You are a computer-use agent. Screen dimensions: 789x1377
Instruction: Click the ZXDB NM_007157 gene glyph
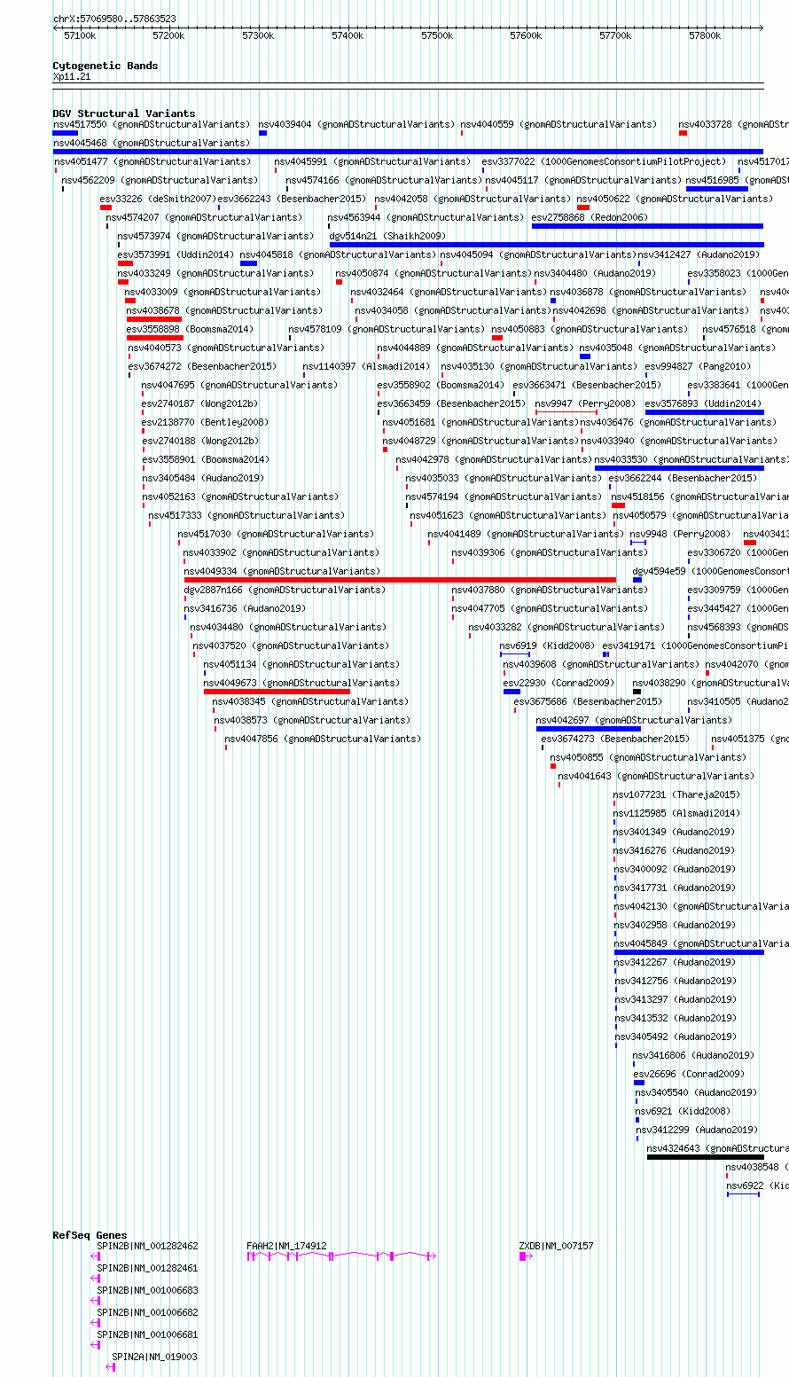tap(527, 1256)
